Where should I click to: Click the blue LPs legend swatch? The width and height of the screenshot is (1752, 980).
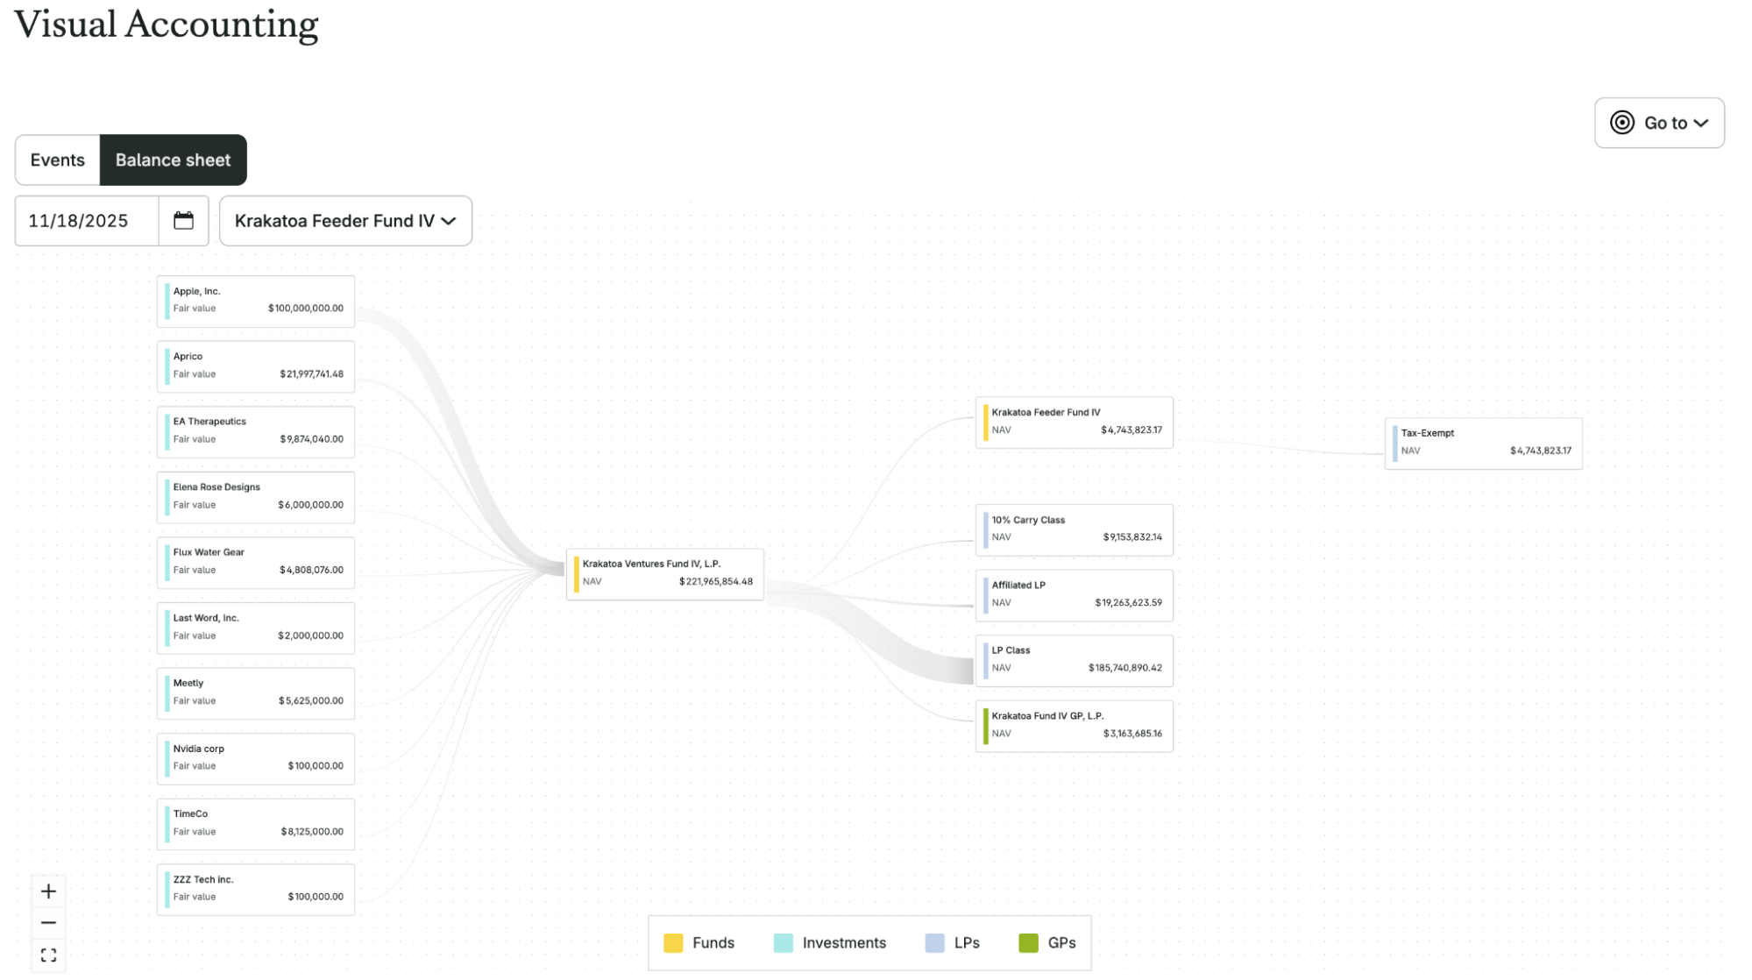[x=934, y=943]
